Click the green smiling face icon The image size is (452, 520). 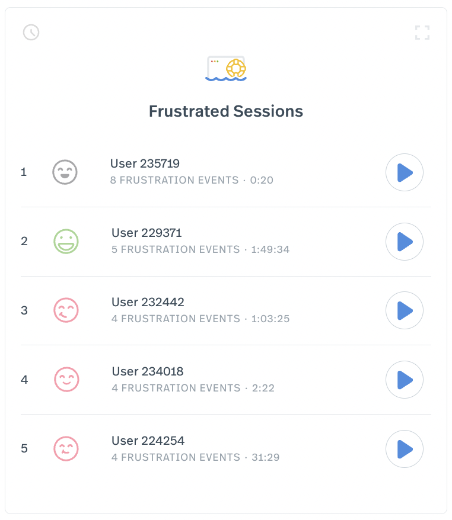(66, 242)
